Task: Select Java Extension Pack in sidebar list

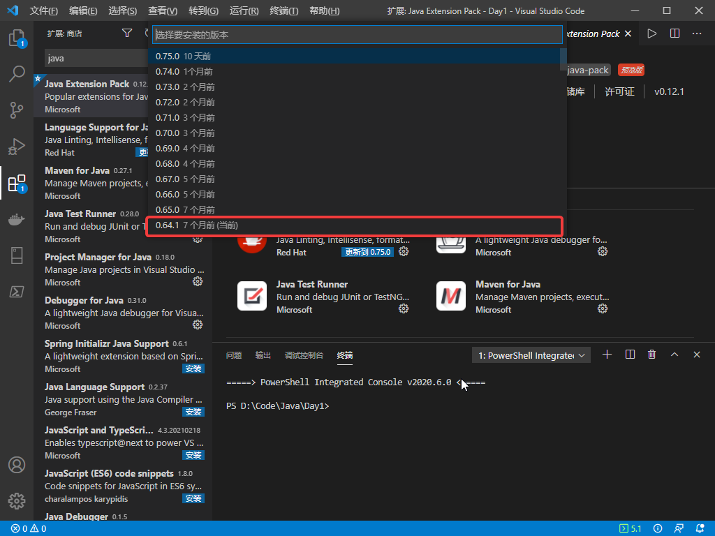Action: (x=91, y=96)
